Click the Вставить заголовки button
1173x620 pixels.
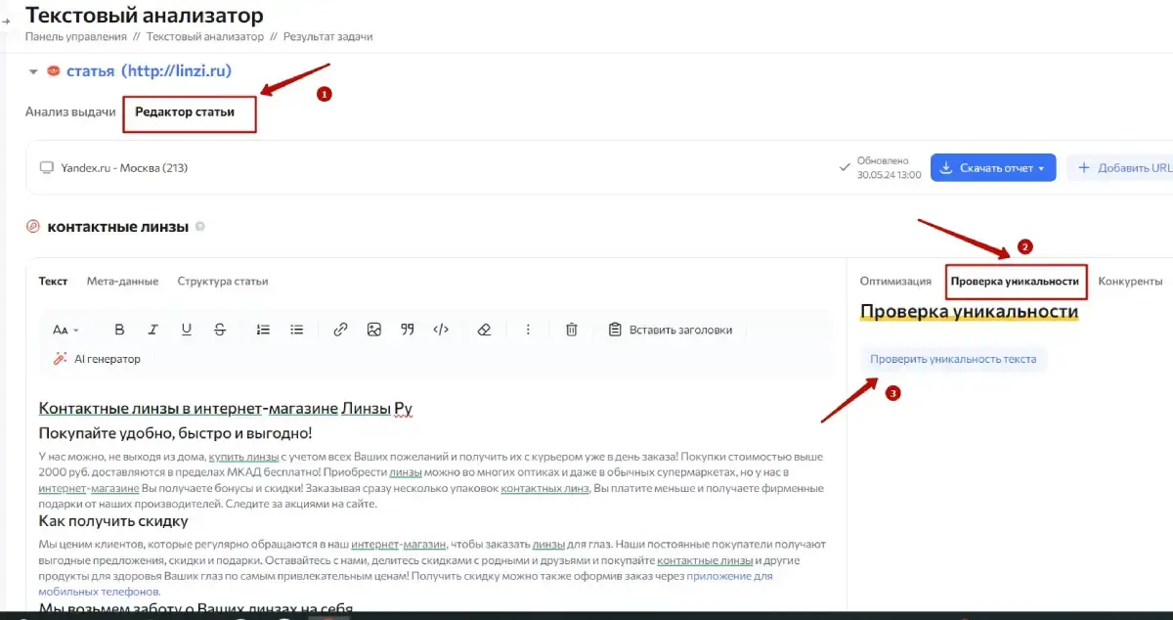point(670,330)
